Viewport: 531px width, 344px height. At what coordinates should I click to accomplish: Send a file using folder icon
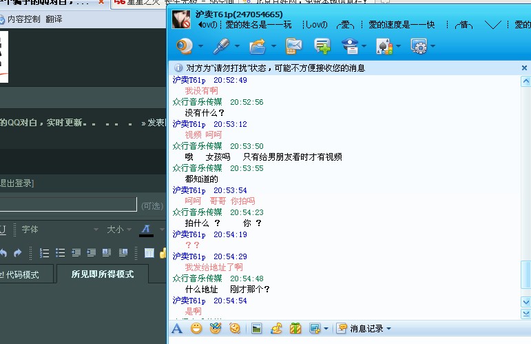coord(258,46)
